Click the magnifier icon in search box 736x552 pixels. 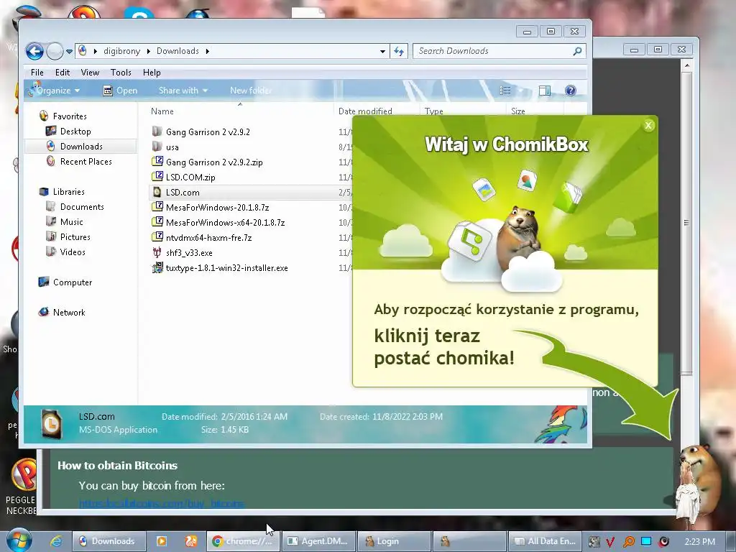pos(577,51)
